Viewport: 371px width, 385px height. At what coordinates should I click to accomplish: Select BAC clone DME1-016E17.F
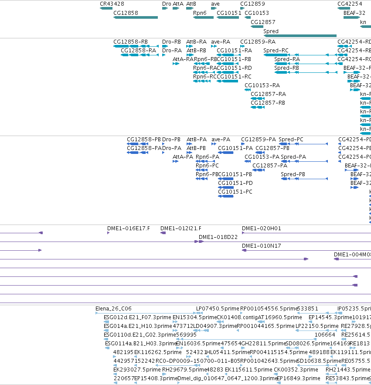coord(108,233)
